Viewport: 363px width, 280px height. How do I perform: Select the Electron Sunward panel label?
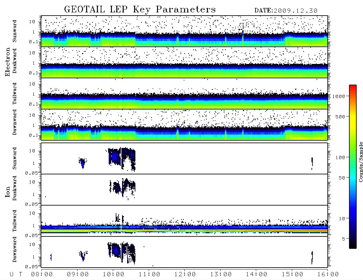point(15,31)
